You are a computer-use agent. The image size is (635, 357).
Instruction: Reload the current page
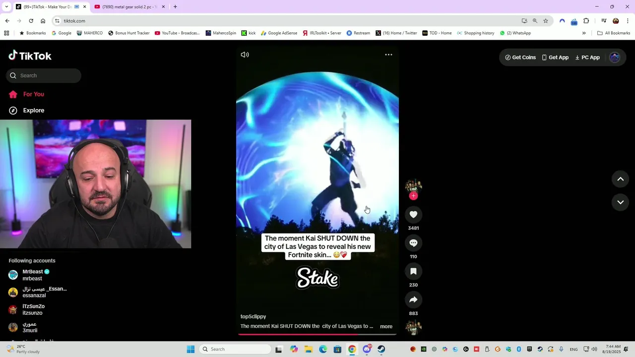31,21
